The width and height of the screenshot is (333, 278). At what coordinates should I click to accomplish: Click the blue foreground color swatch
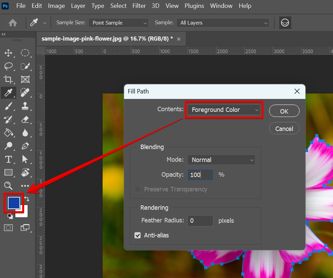tap(14, 203)
